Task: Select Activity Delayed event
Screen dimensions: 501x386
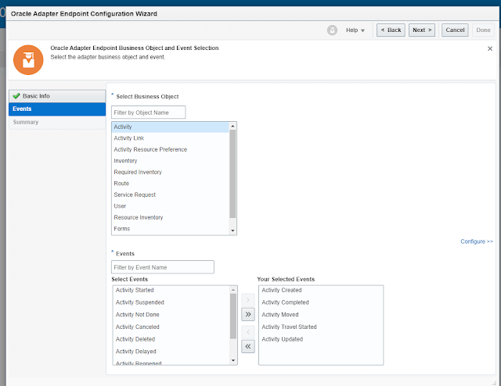Action: (171, 351)
